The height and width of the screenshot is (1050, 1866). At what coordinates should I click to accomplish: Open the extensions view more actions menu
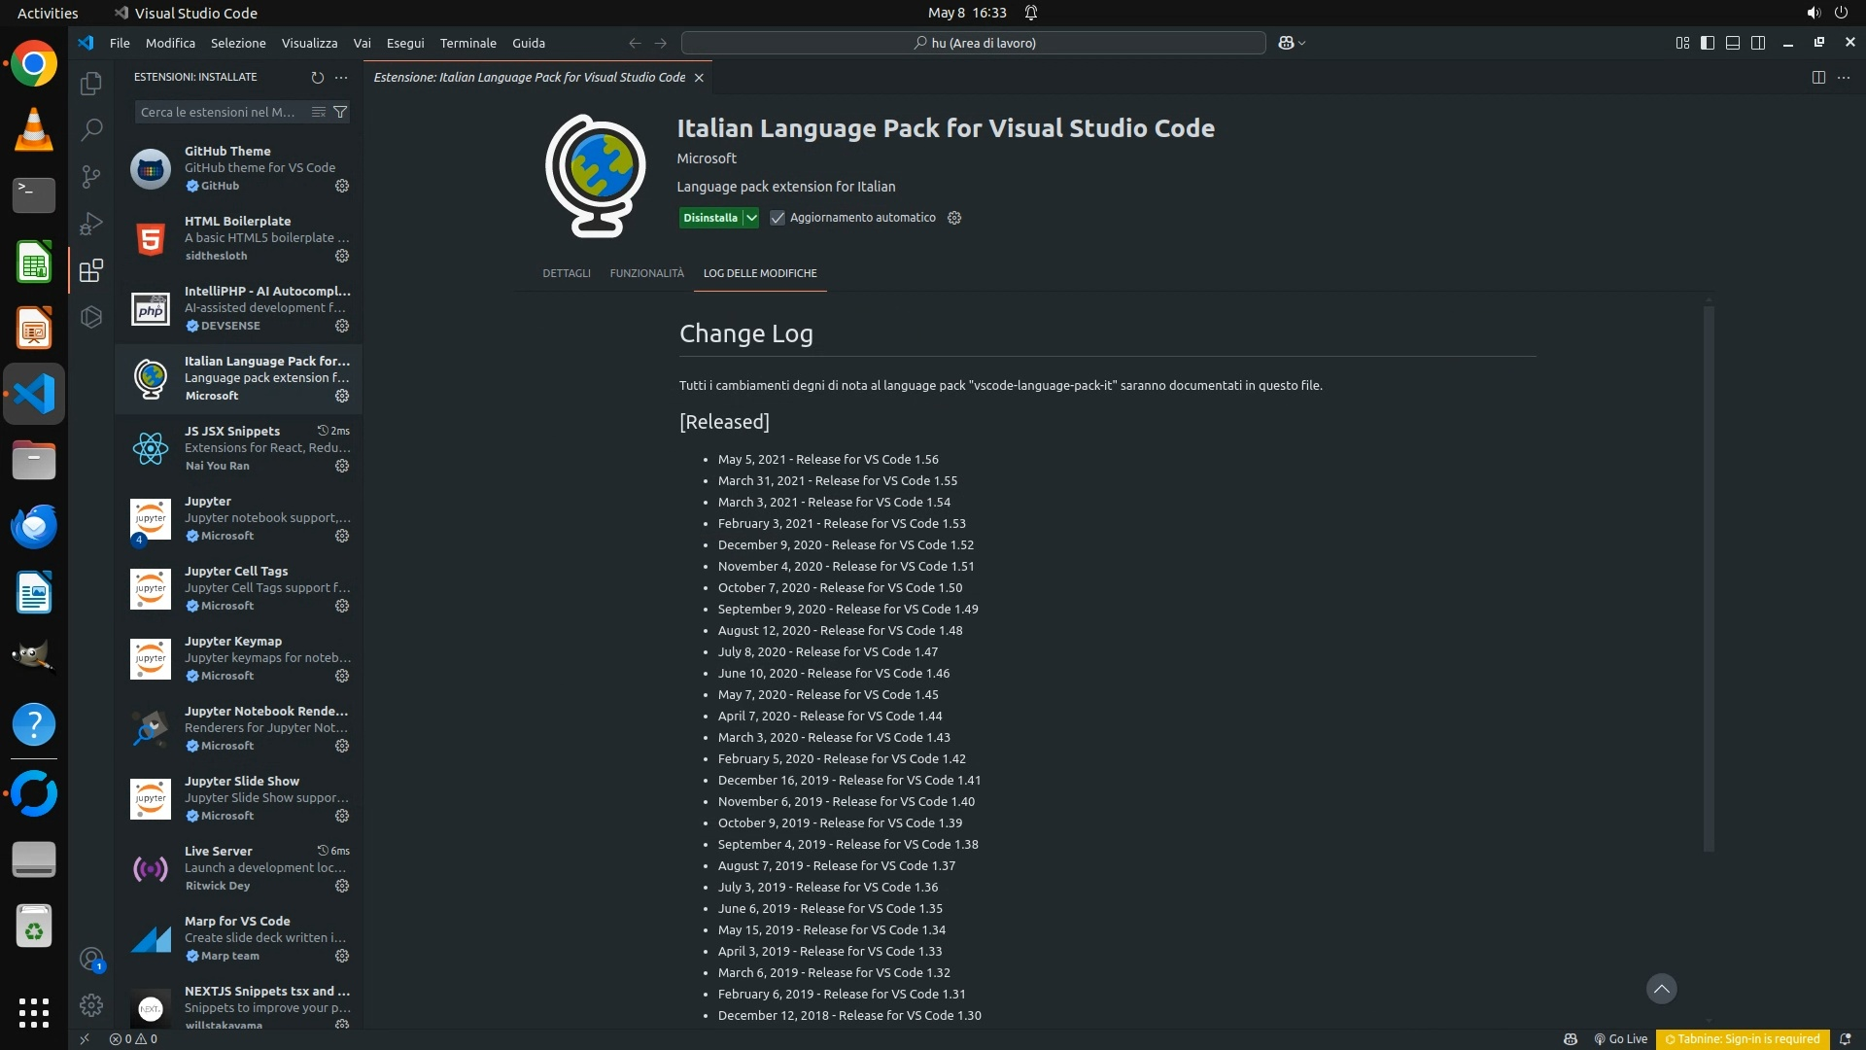341,78
